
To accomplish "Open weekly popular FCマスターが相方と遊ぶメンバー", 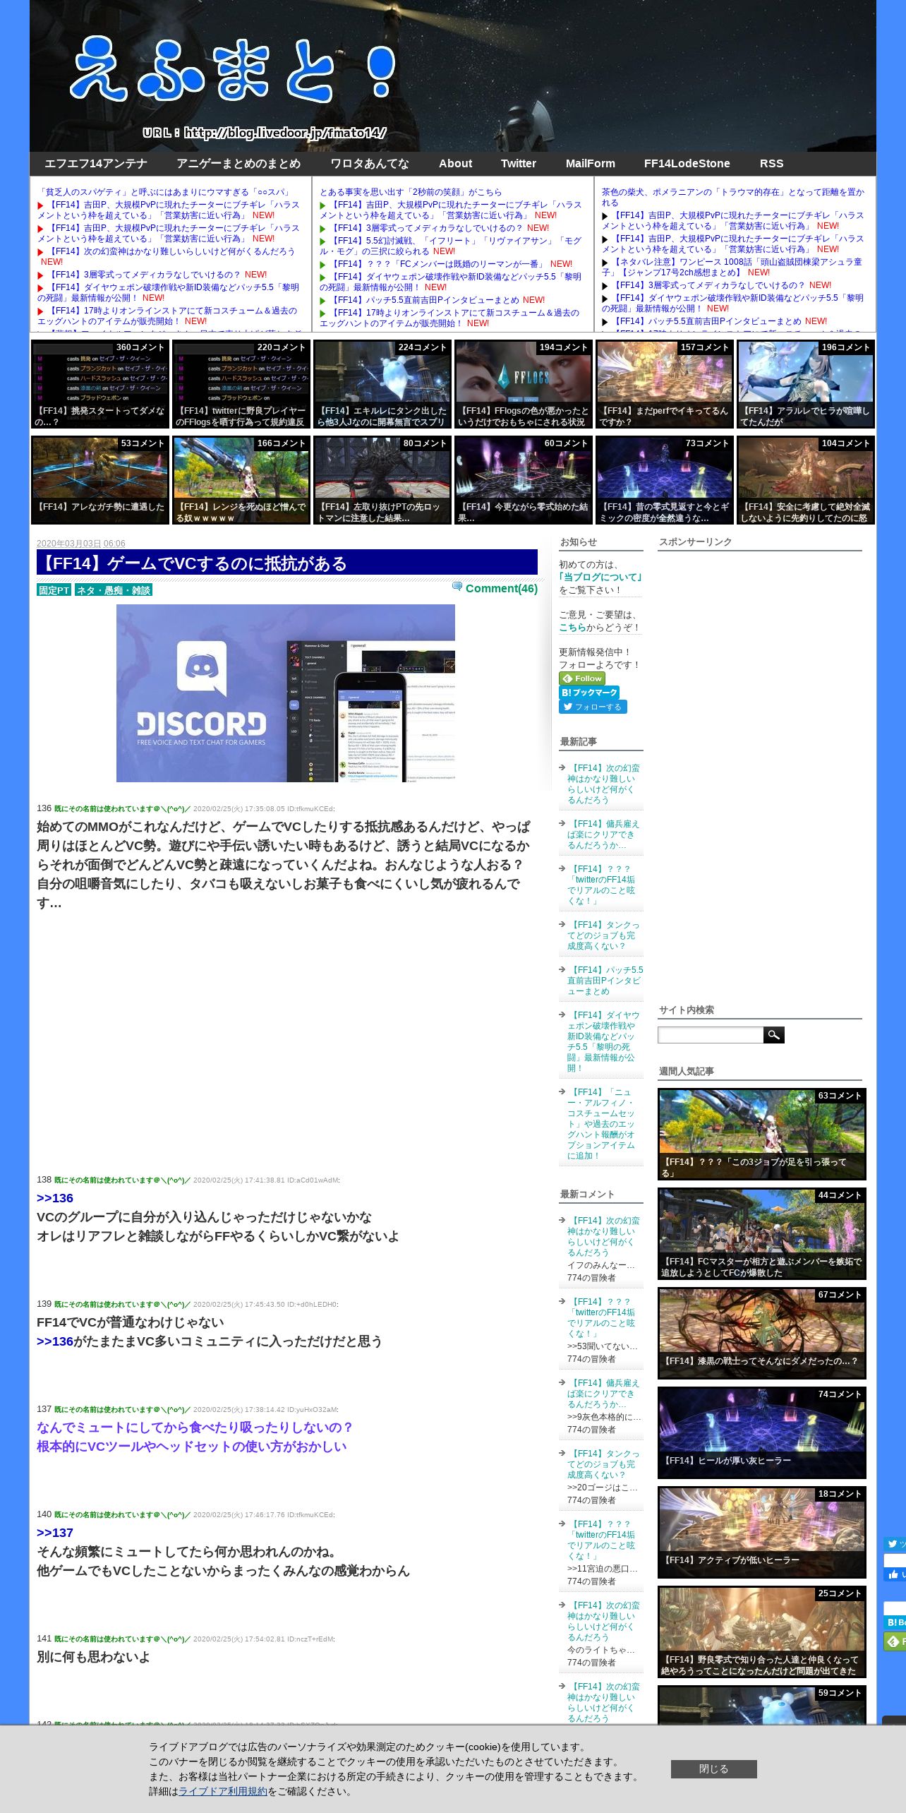I will (x=762, y=1233).
